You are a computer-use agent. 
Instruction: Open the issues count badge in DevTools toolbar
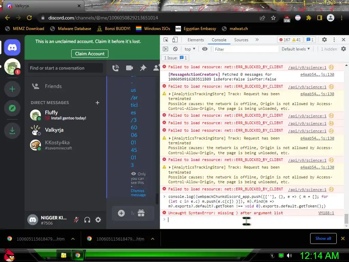pyautogui.click(x=310, y=40)
